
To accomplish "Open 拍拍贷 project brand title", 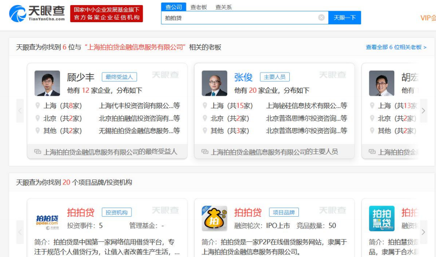I will click(248, 213).
